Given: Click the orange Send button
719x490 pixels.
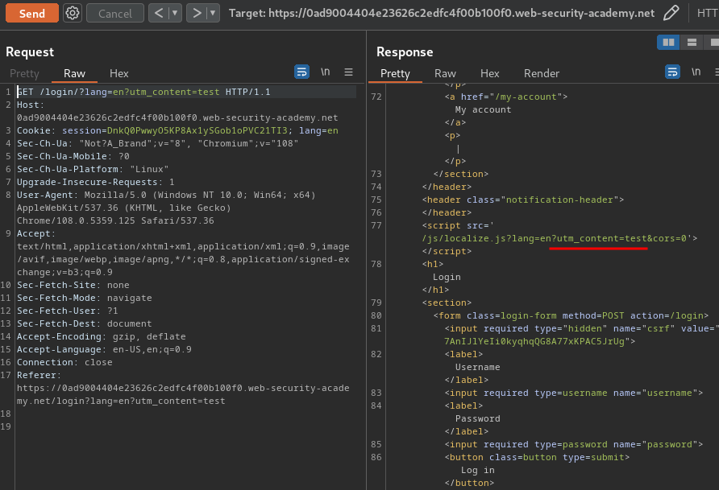Looking at the screenshot, I should pos(32,13).
